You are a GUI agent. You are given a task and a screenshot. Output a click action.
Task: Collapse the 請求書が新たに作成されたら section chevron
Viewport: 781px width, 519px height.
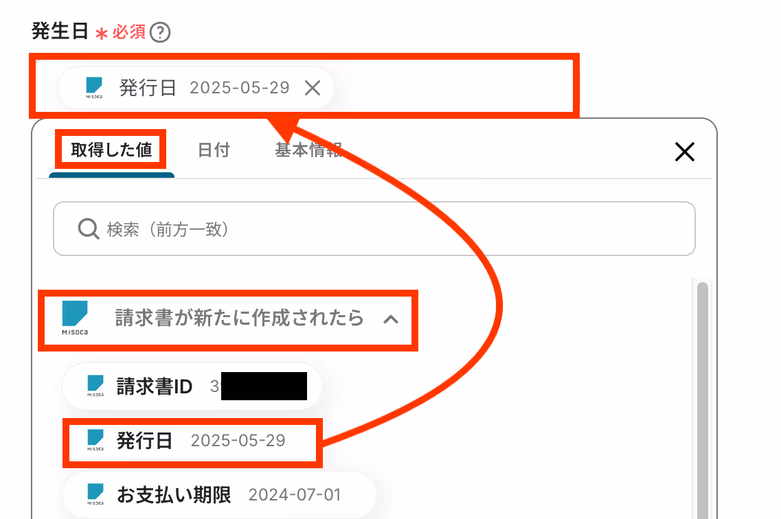[x=391, y=319]
